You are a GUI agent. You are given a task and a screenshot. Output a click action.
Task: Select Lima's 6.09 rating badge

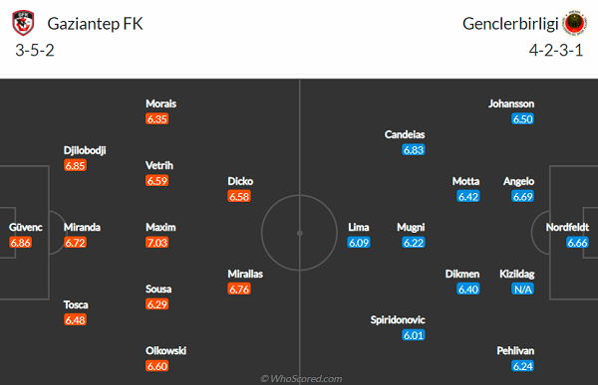tap(359, 243)
